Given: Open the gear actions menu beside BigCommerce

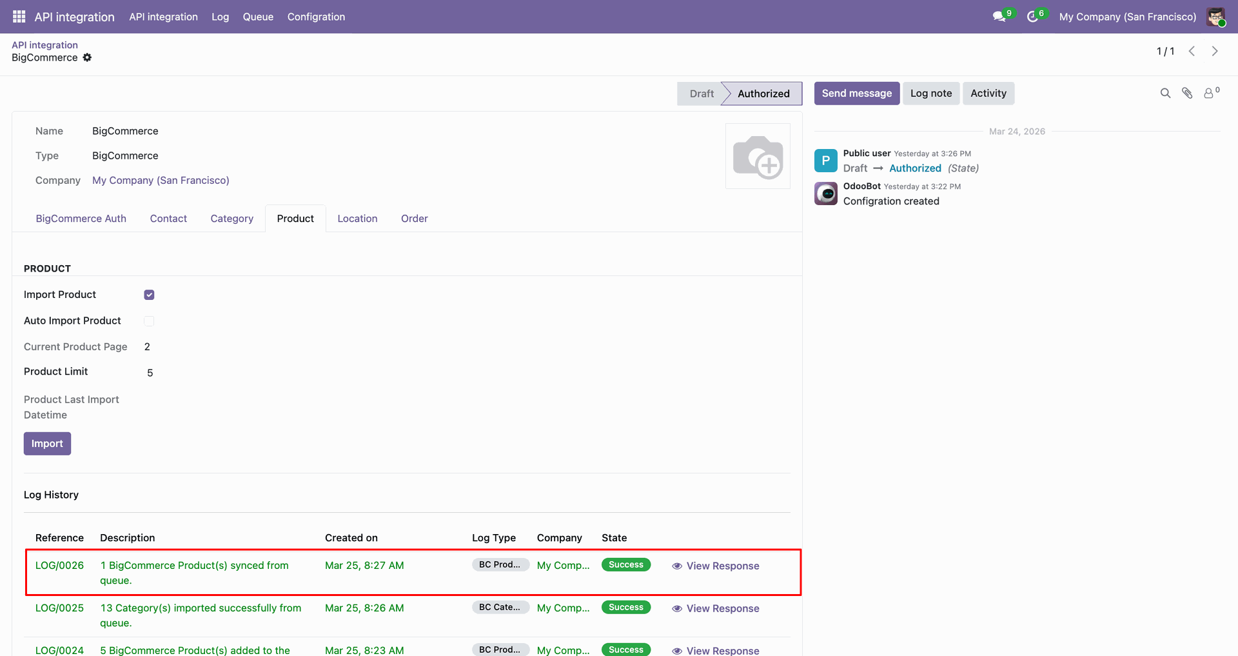Looking at the screenshot, I should (x=87, y=57).
